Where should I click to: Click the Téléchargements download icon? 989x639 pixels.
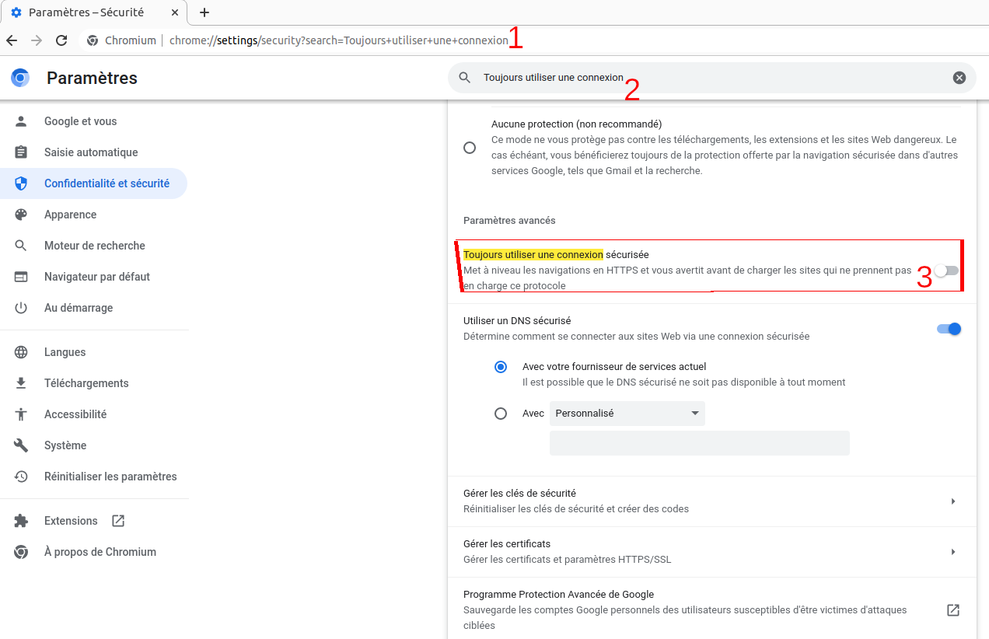point(21,383)
